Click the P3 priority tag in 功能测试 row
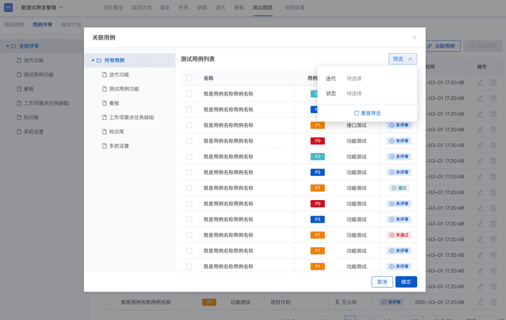The width and height of the screenshot is (506, 320). coord(318,157)
